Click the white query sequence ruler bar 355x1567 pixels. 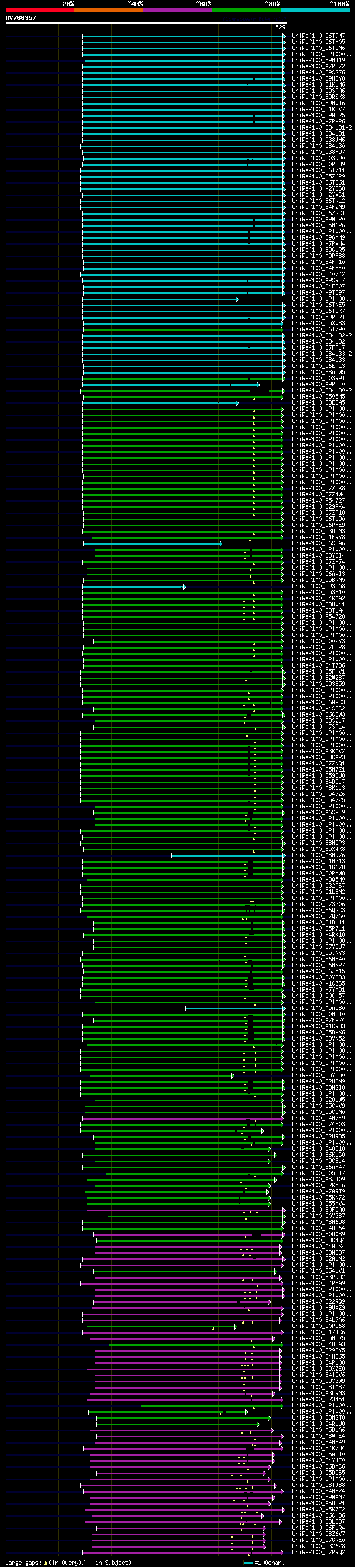[146, 23]
